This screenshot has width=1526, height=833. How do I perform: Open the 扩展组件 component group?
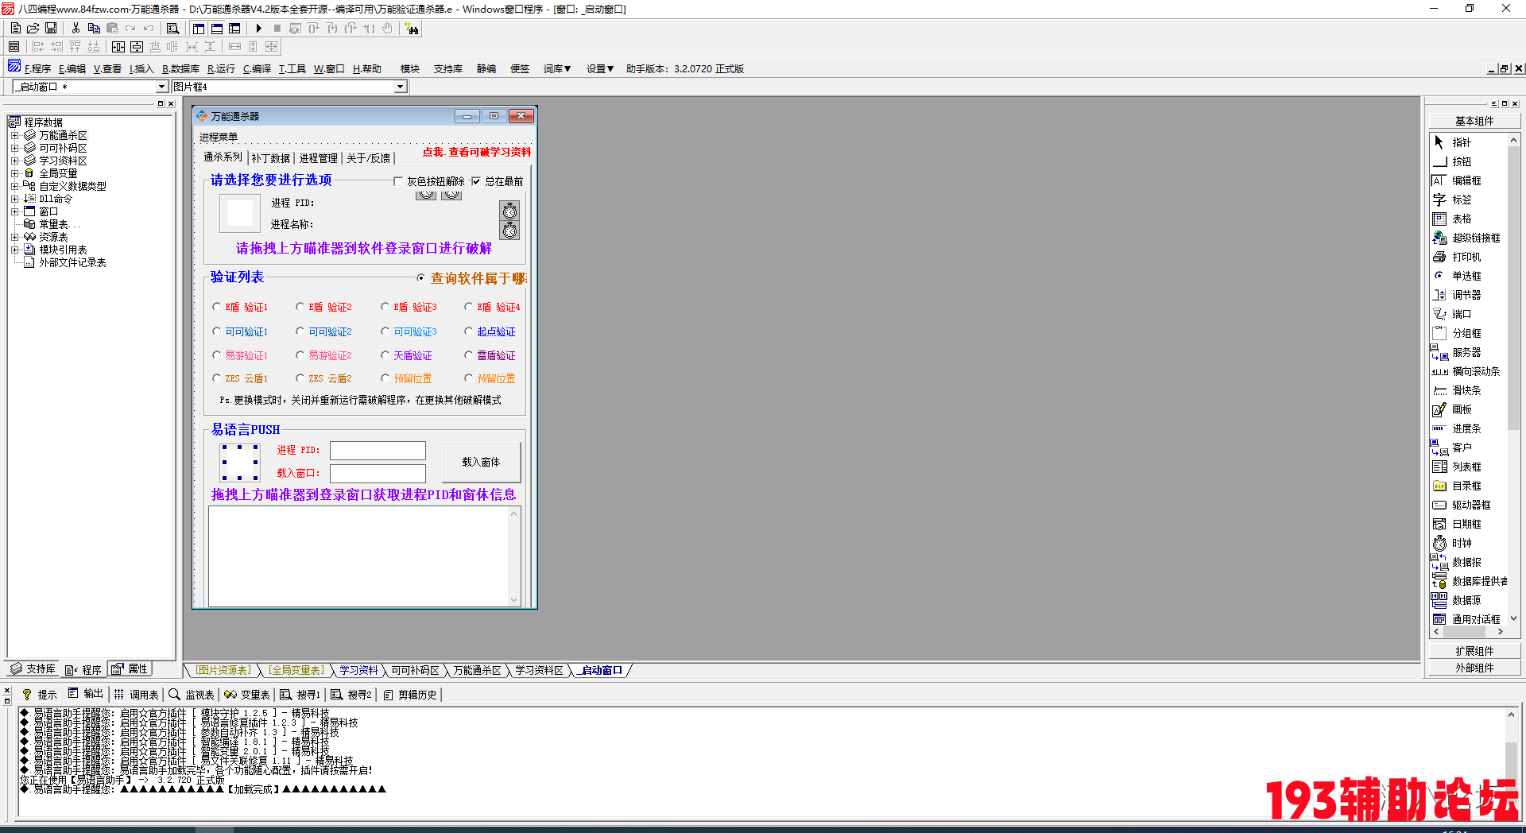(x=1474, y=651)
